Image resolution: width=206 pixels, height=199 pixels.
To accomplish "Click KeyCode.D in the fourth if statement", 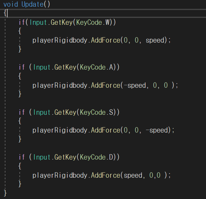I will click(96, 157).
